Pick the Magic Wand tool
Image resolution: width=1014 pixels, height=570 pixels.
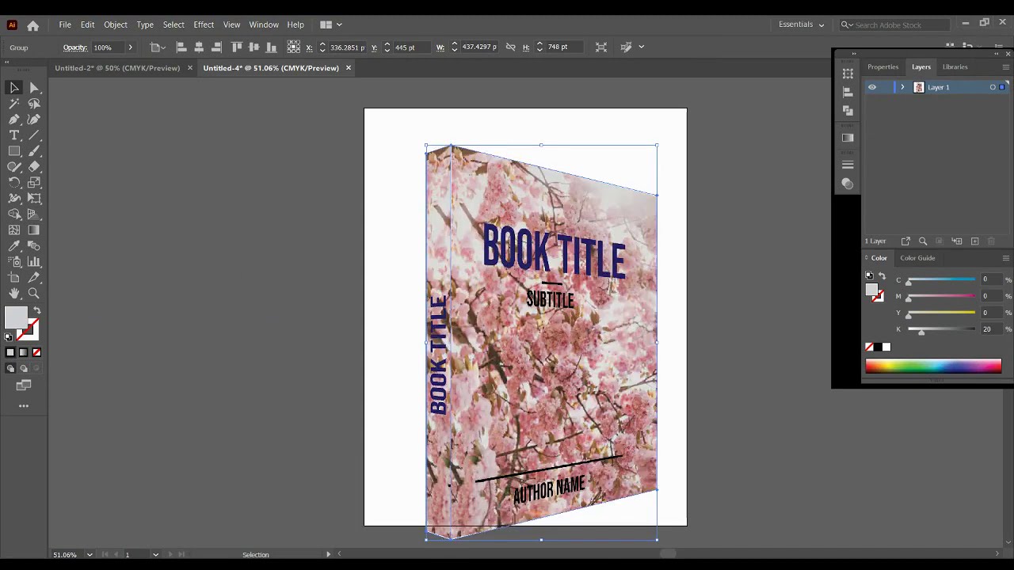coord(14,104)
